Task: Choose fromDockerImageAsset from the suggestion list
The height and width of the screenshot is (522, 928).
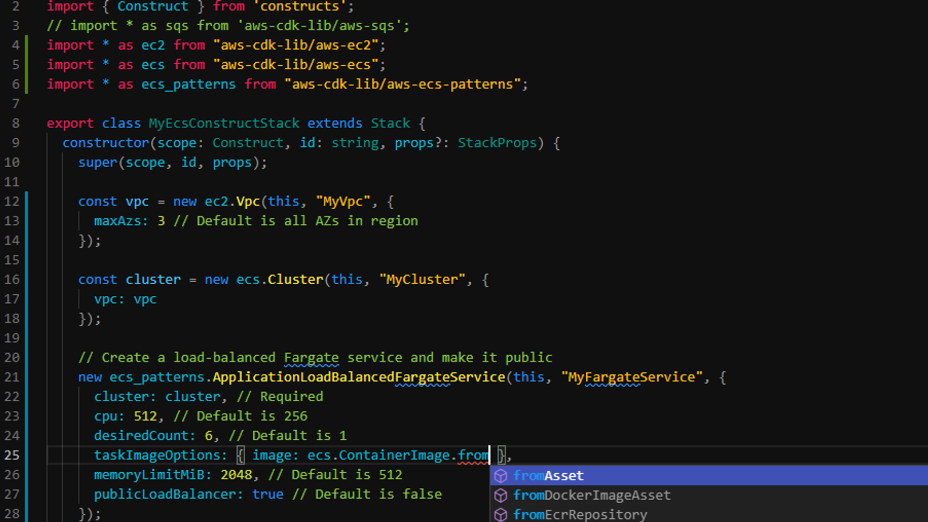Action: tap(592, 495)
